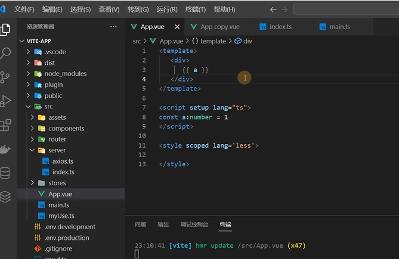Switch to the App copy.vue tab
The image size is (399, 259).
pyautogui.click(x=220, y=27)
